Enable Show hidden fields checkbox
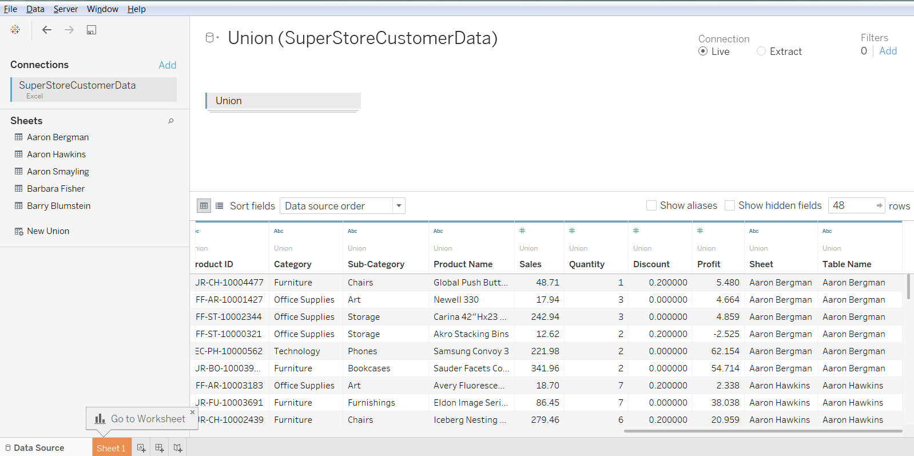 [x=730, y=205]
